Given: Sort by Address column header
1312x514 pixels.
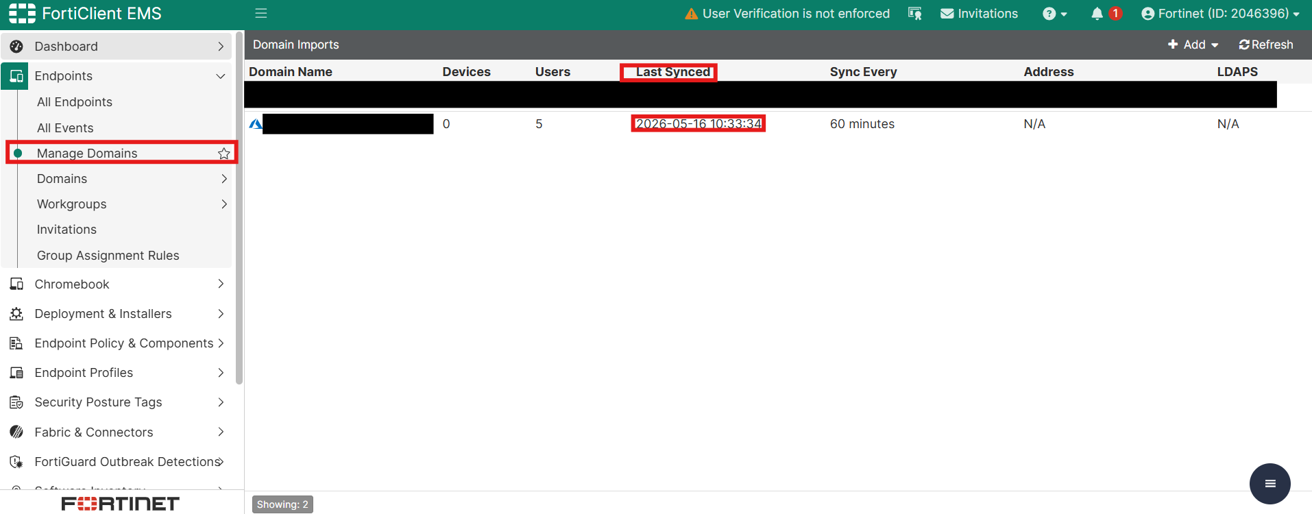Looking at the screenshot, I should [1049, 72].
